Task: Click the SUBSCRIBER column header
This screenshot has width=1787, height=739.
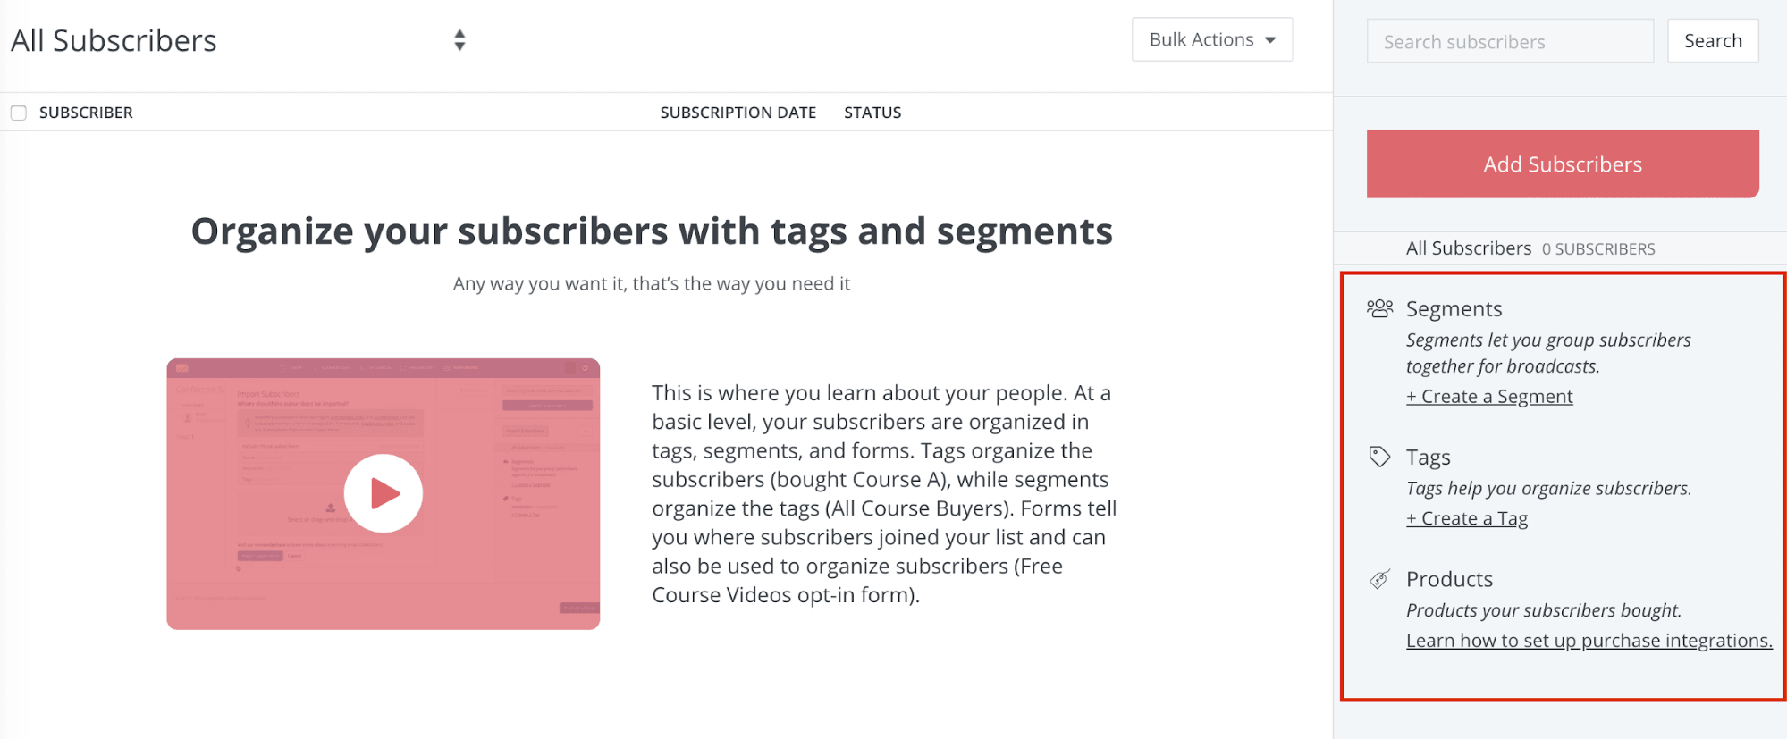Action: 86,113
